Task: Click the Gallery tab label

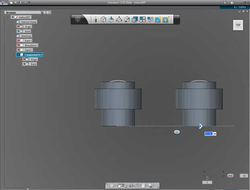Action: pyautogui.click(x=242, y=7)
